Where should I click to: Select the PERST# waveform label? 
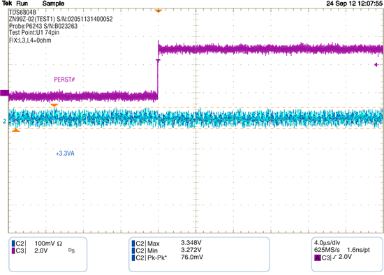pos(64,80)
